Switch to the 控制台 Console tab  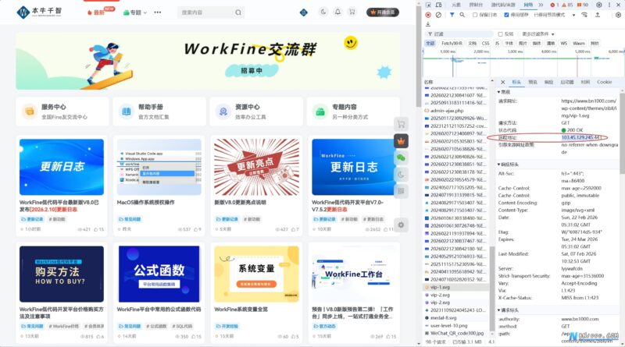(x=476, y=5)
